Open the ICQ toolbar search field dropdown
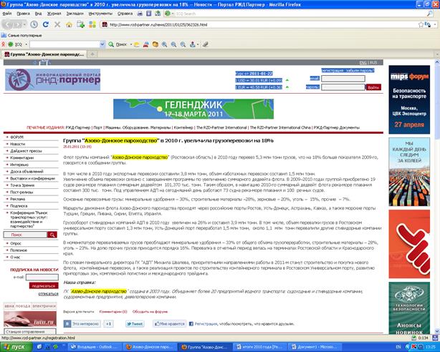 (102, 44)
